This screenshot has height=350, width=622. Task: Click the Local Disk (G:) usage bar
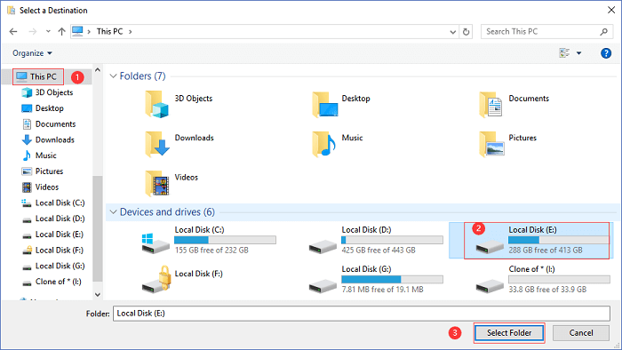point(392,280)
